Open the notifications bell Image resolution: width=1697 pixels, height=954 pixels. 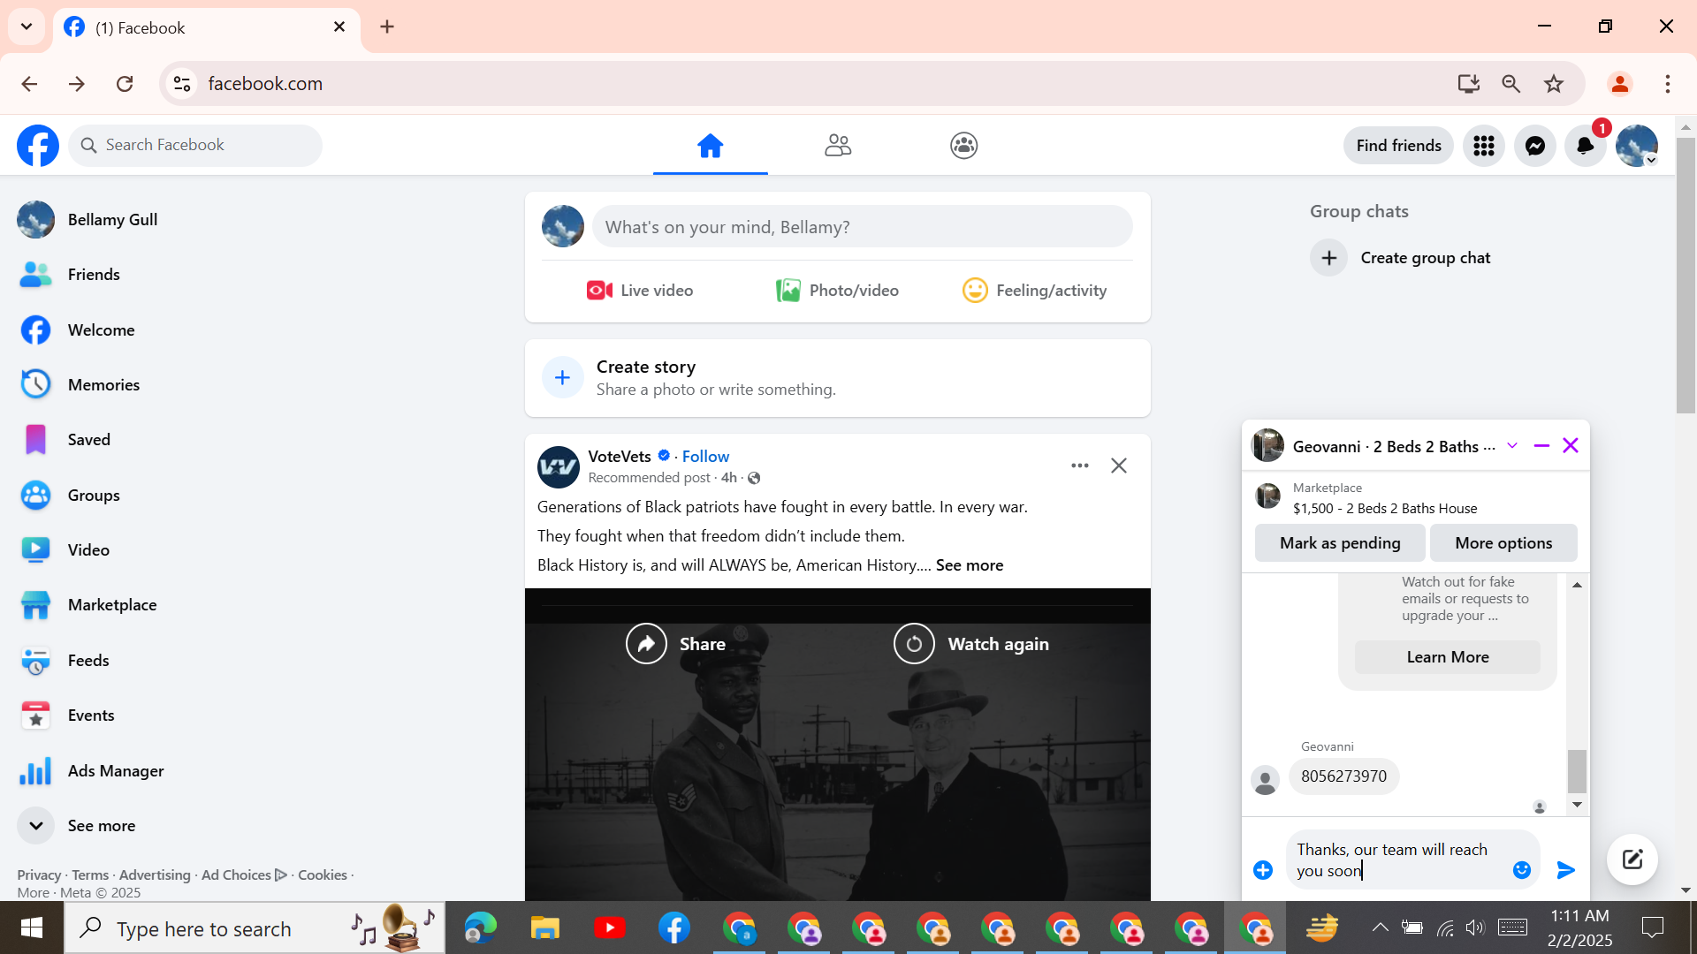click(x=1586, y=146)
